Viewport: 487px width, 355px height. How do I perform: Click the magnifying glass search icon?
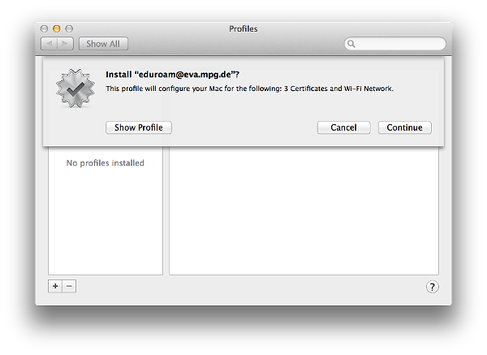[x=351, y=44]
